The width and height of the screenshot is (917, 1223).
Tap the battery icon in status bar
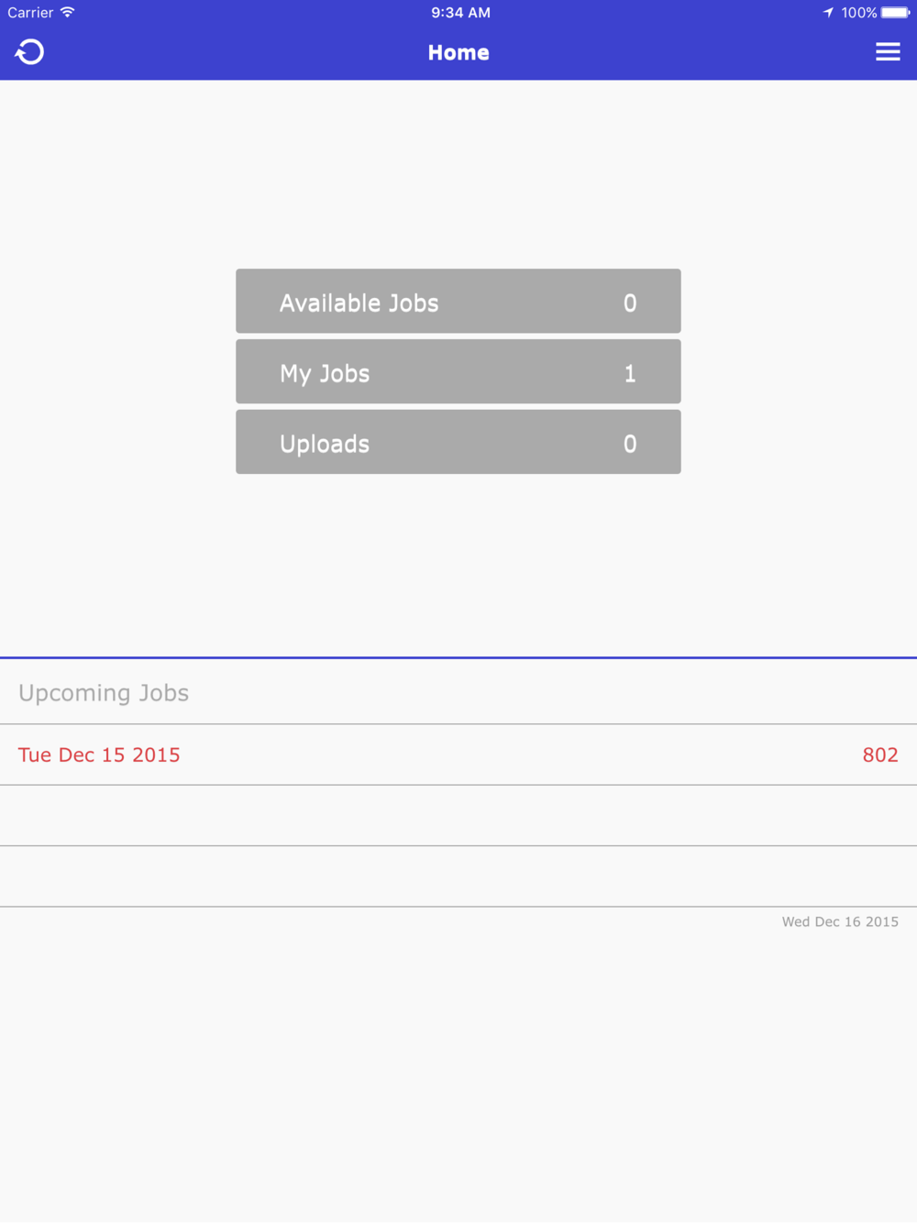click(895, 13)
